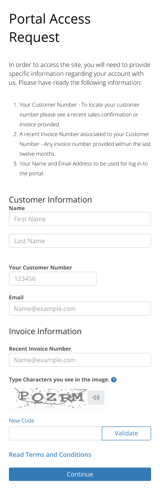Click the Portal Access Request heading
This screenshot has height=497, width=160.
[x=50, y=28]
